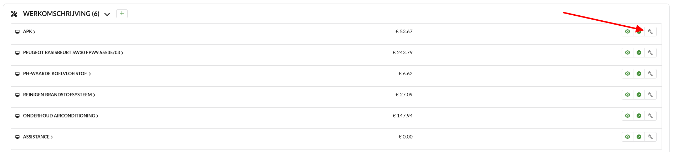The height and width of the screenshot is (152, 673).
Task: Click green checkmark on PEUGEOT BASISBEURT row
Action: point(639,53)
